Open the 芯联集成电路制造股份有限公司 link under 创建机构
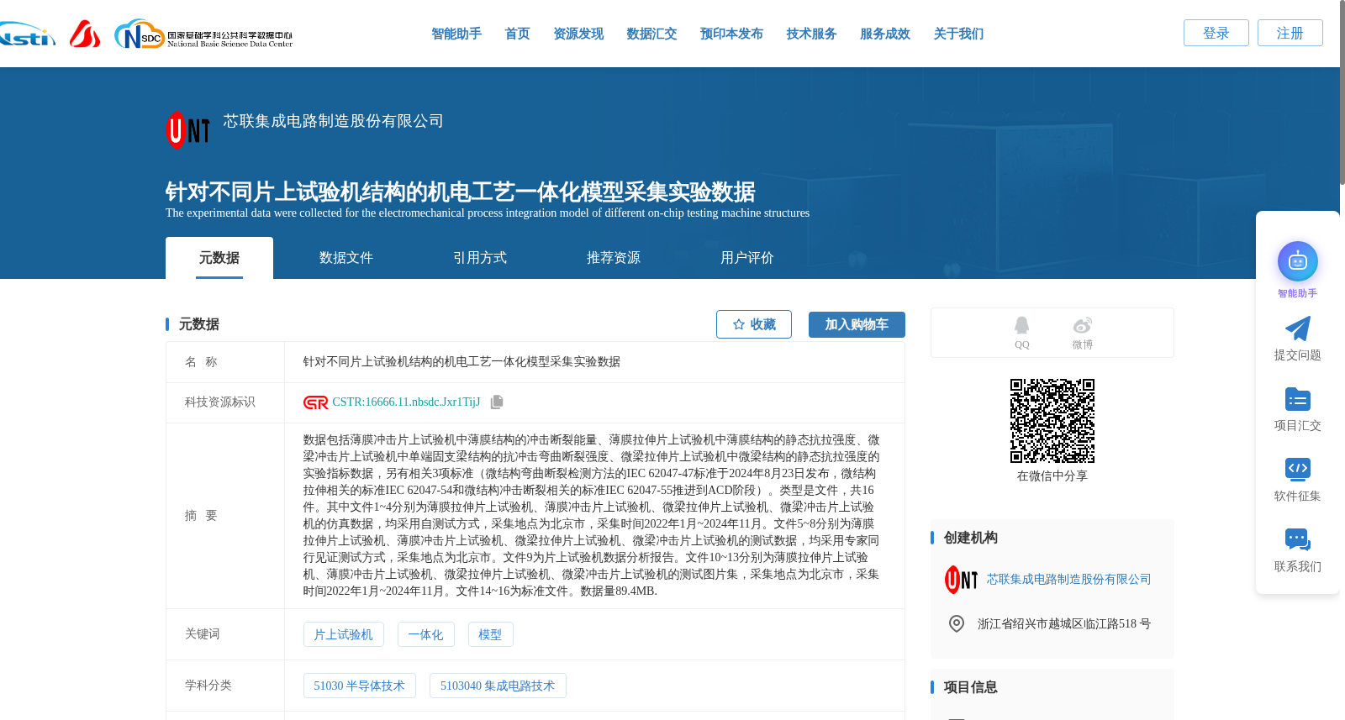Image resolution: width=1345 pixels, height=720 pixels. coord(1068,580)
